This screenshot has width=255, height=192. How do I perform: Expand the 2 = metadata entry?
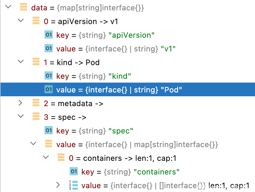click(21, 103)
